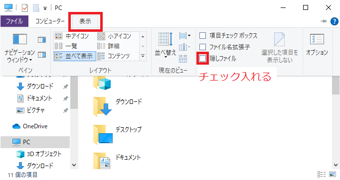This screenshot has height=180, width=340.
Task: Open the ナビゲーション ウィンドウ pane menu
Action: pos(20,48)
